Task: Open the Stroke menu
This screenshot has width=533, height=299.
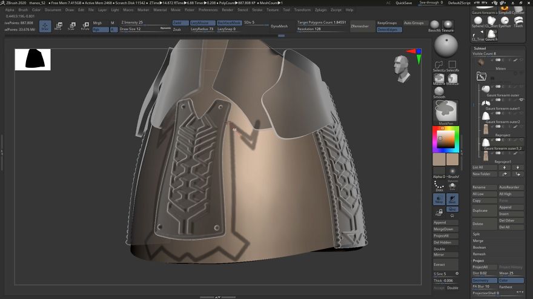Action: point(257,10)
